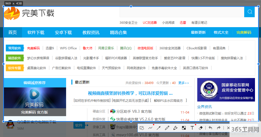Click the blue search magnifier button
Image resolution: width=261 pixels, height=137 pixels.
pyautogui.click(x=249, y=12)
